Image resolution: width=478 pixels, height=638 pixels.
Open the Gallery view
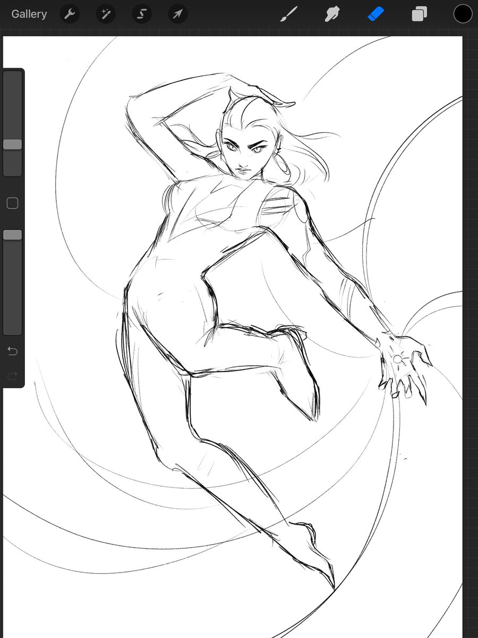[x=29, y=14]
